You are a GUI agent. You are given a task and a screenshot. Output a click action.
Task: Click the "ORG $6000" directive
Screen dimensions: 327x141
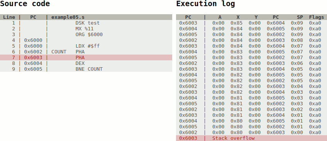[x=89, y=35]
